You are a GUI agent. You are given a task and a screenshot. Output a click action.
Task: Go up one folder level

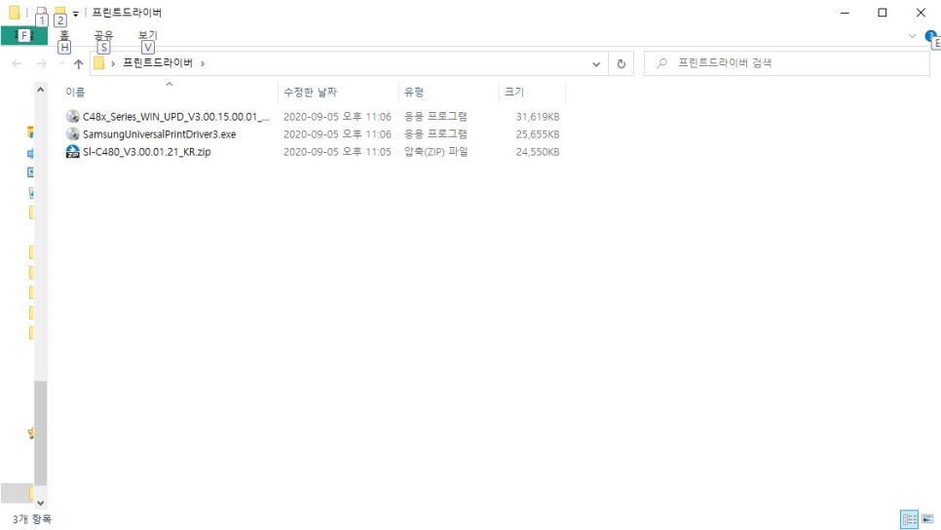(x=78, y=63)
